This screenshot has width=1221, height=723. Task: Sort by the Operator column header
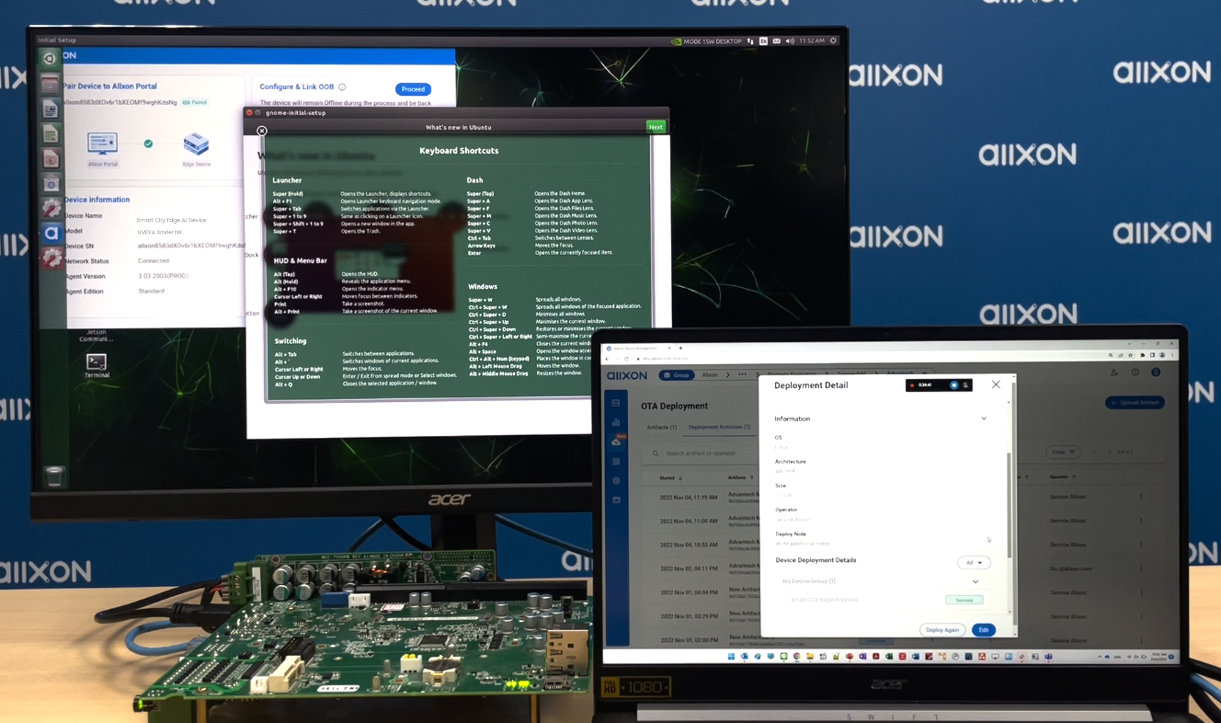pos(1062,477)
